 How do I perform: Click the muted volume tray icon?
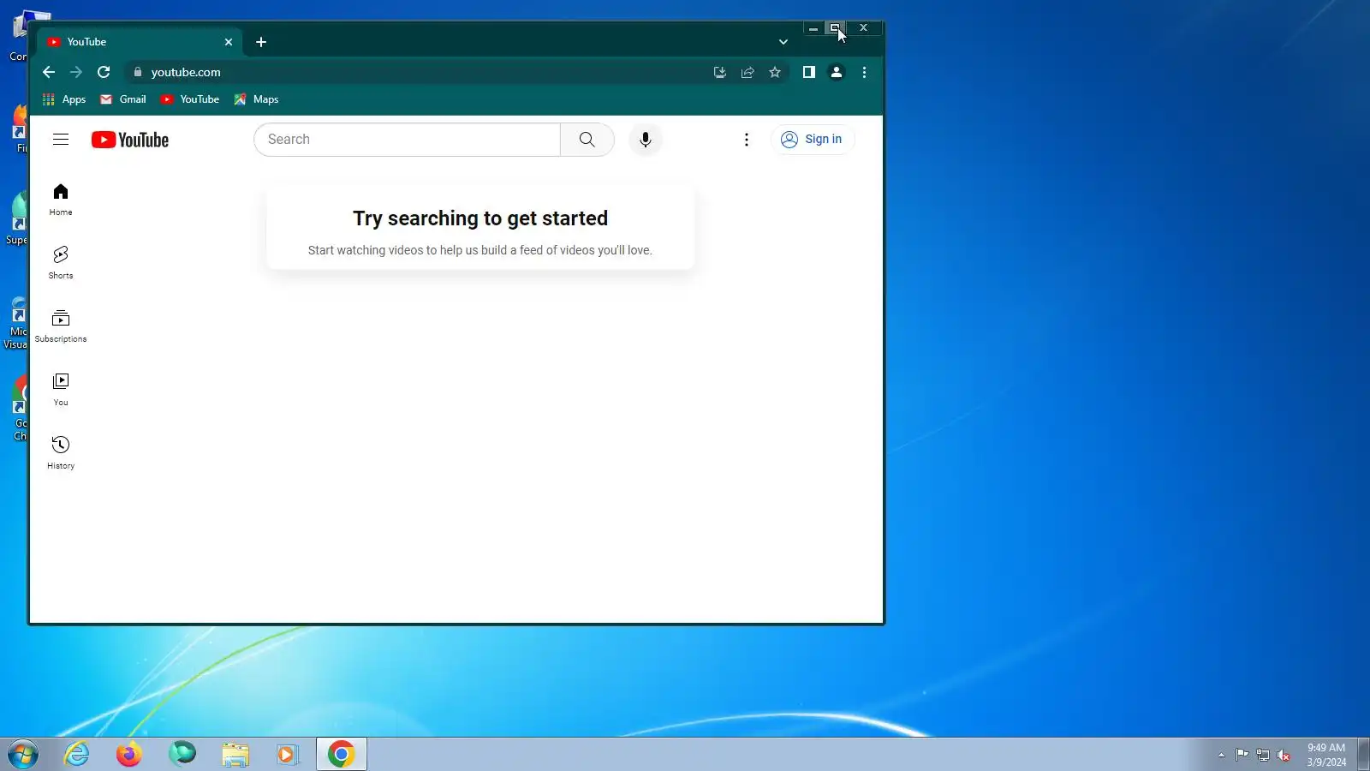[x=1284, y=755]
